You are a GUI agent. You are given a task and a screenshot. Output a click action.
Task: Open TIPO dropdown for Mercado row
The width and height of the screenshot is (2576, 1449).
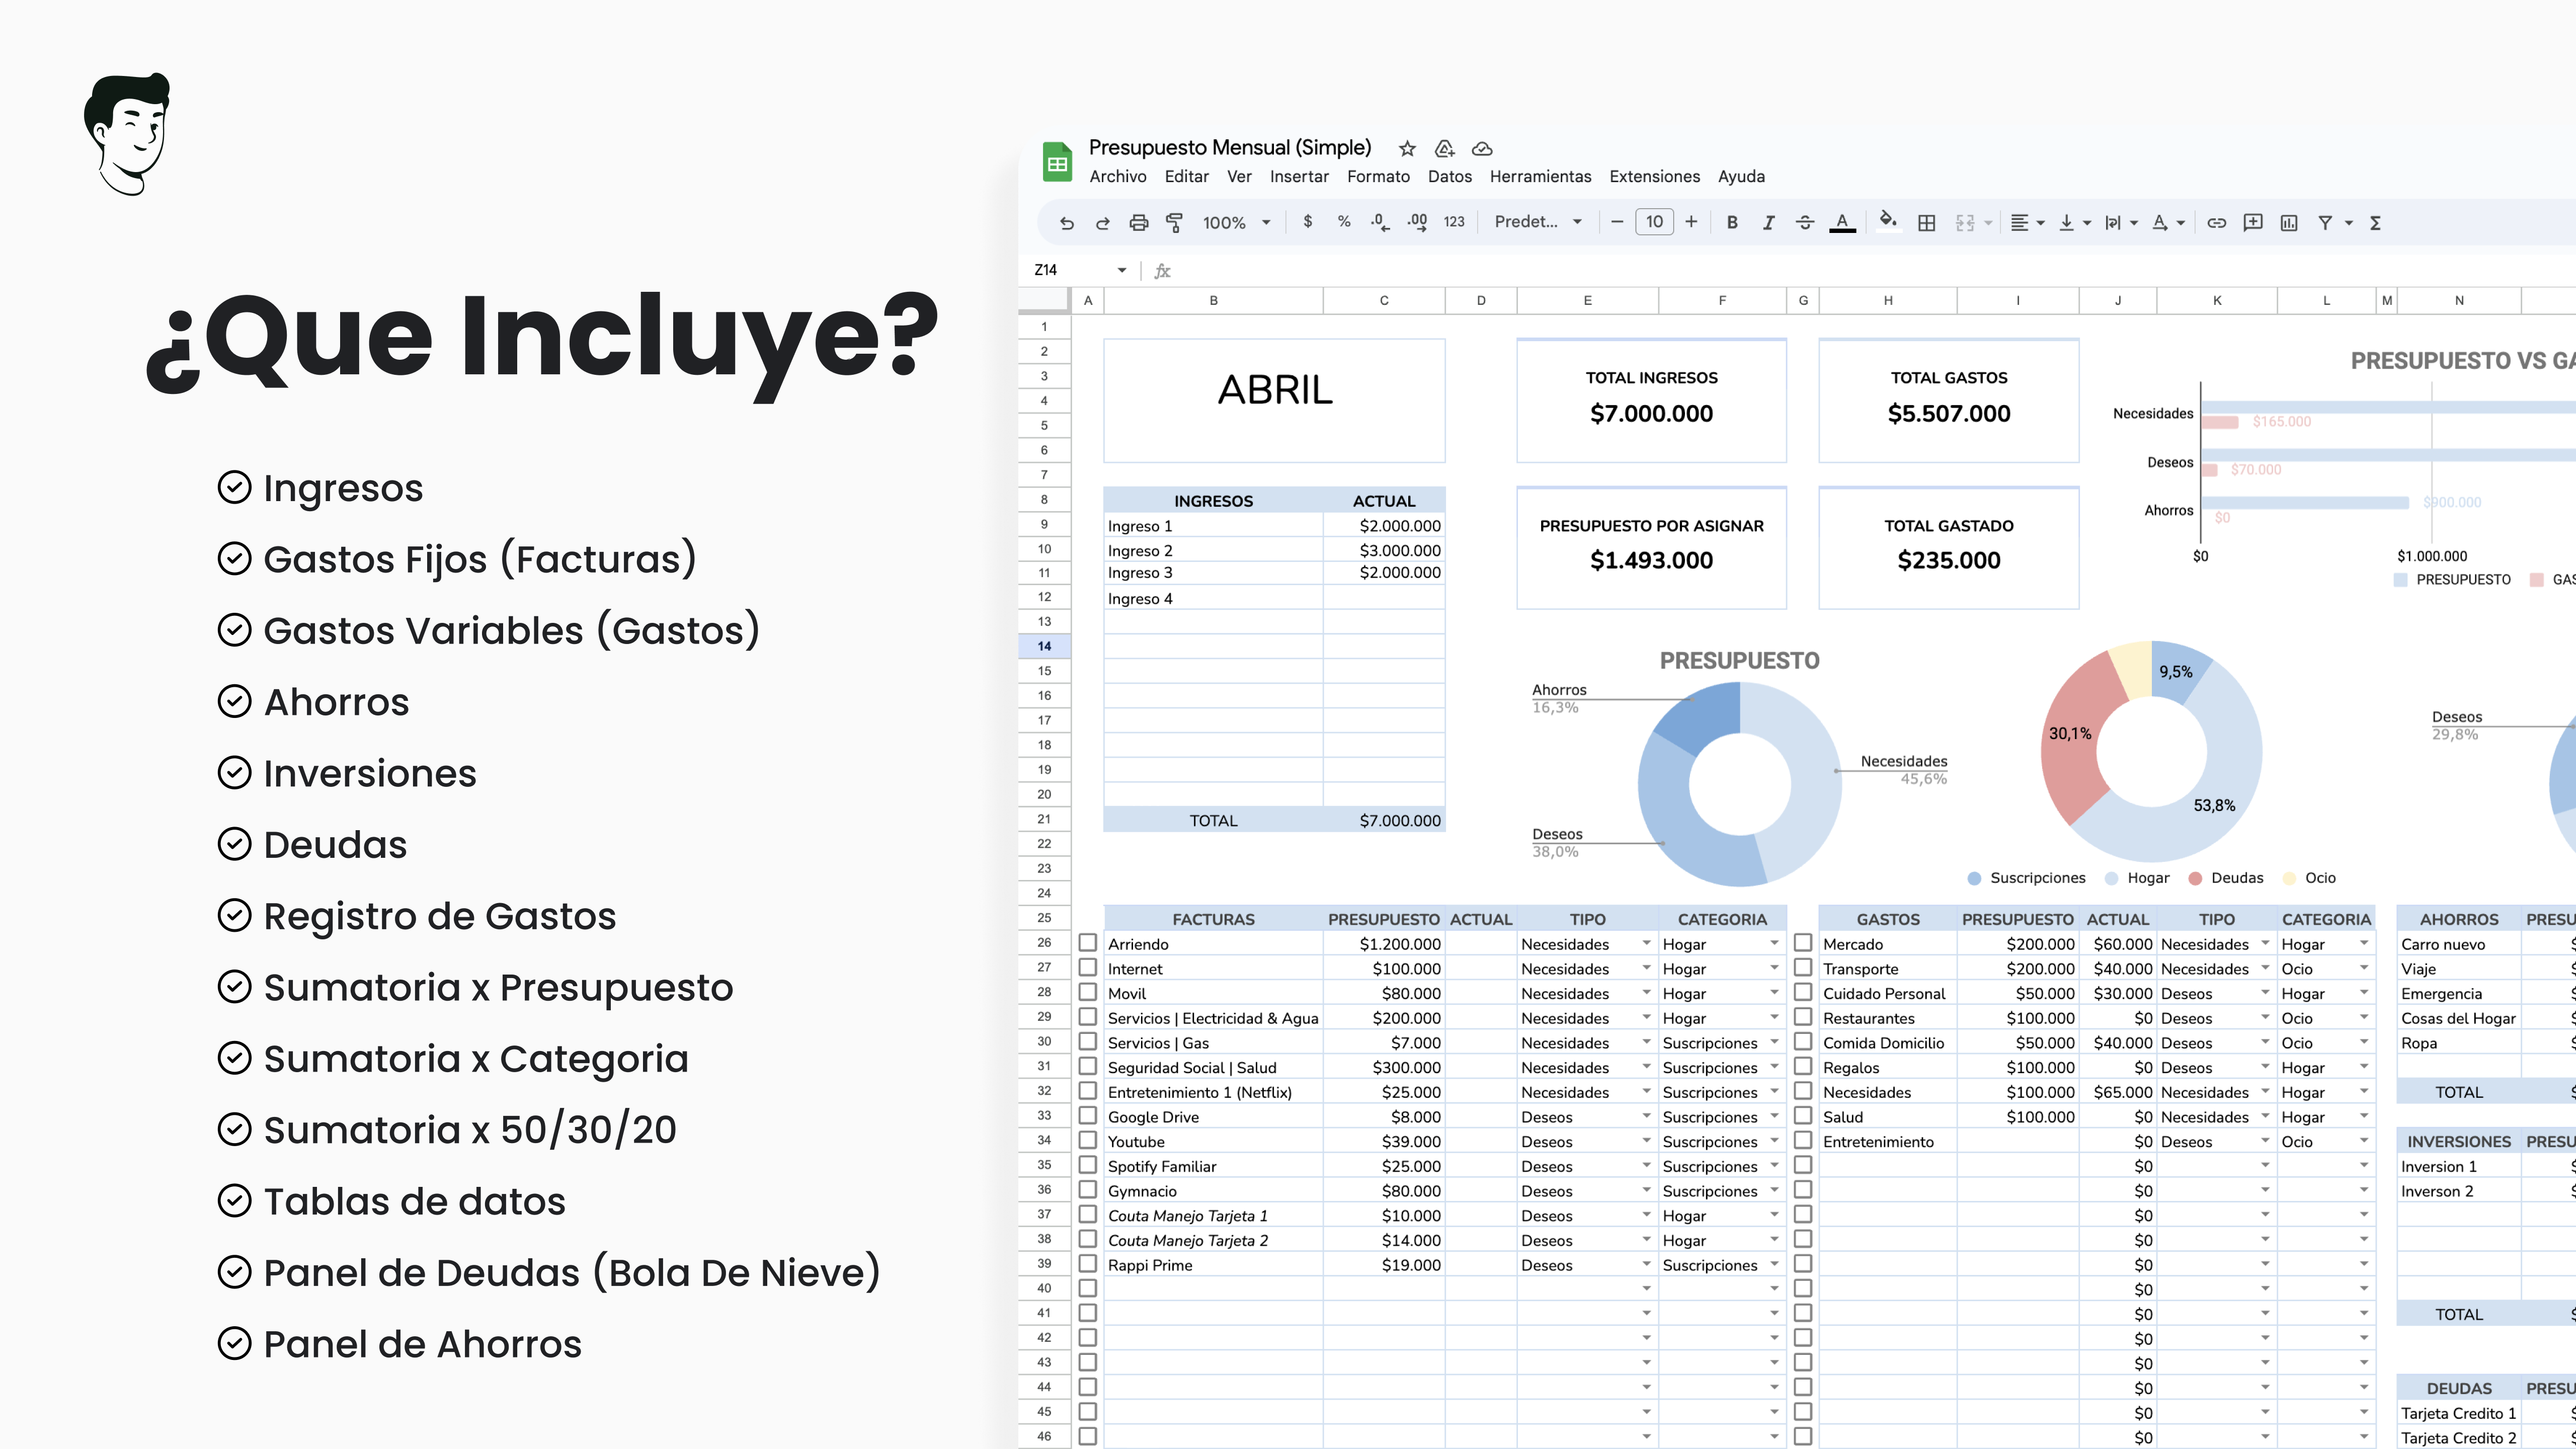(x=2265, y=943)
